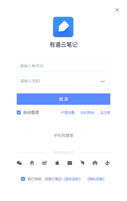Toggle the 我已阅读 agreement checkbox

click(x=23, y=179)
